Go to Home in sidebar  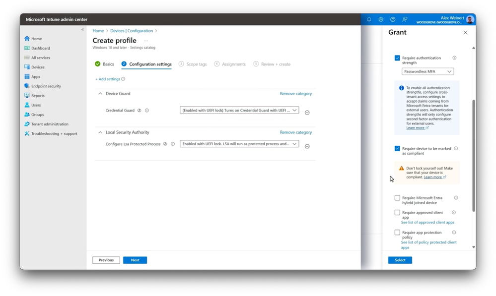(36, 39)
